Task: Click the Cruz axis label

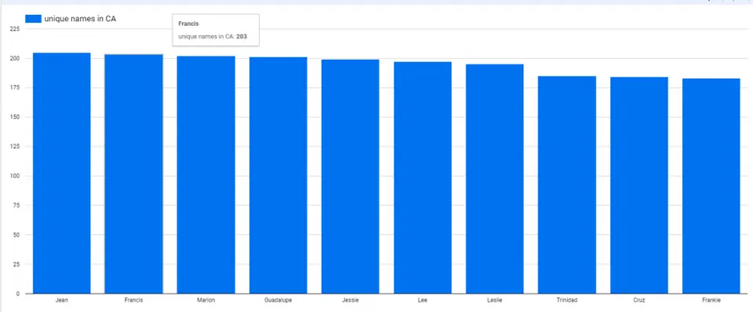Action: click(639, 300)
